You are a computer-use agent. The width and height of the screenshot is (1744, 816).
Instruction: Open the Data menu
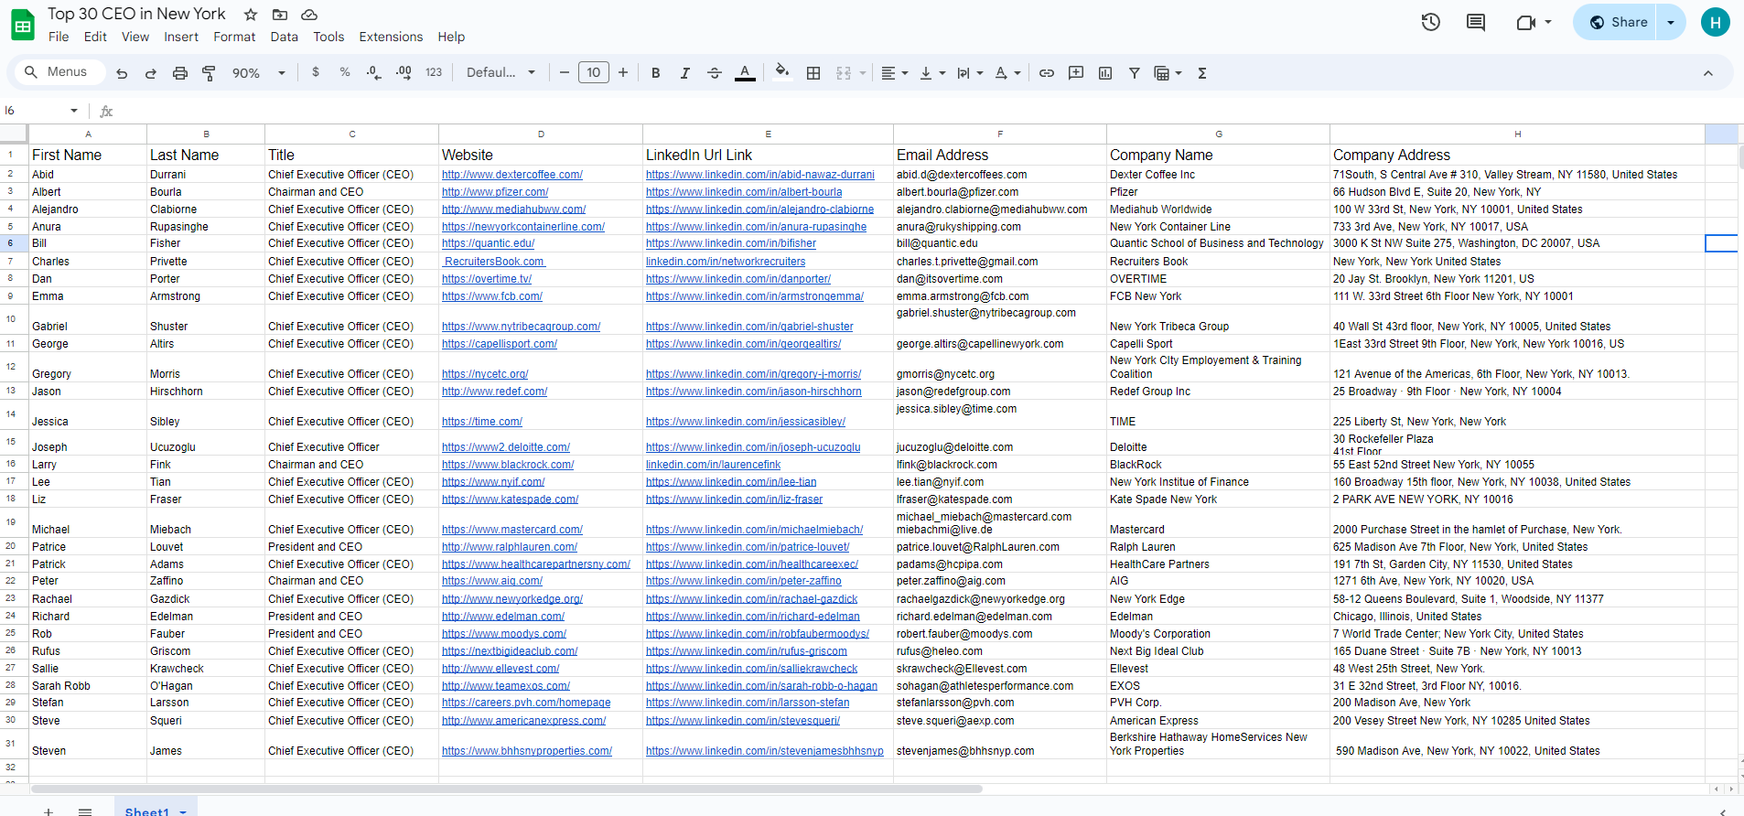285,37
